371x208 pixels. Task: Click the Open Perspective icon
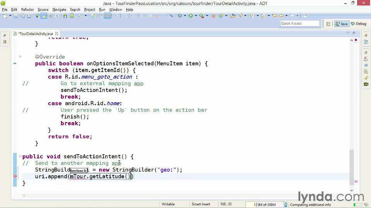(328, 23)
